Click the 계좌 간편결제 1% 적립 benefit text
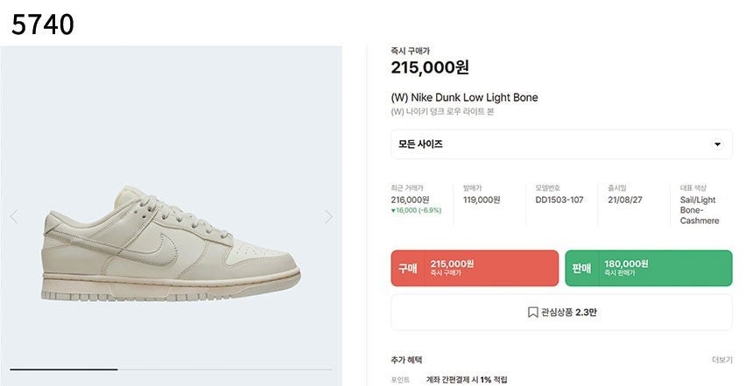 (467, 380)
